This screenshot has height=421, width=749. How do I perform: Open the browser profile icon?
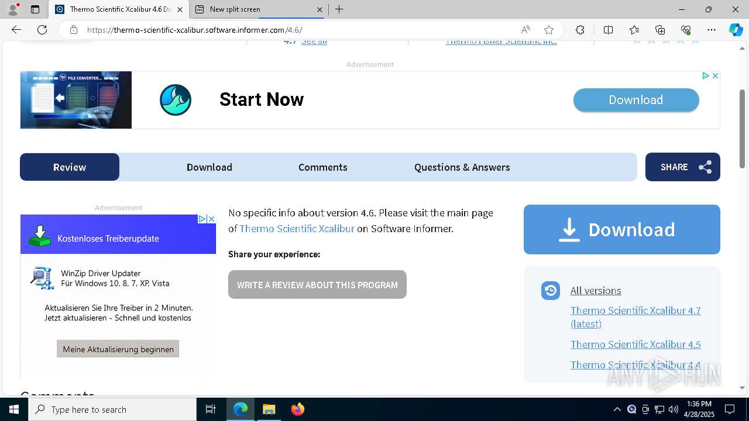[x=13, y=9]
